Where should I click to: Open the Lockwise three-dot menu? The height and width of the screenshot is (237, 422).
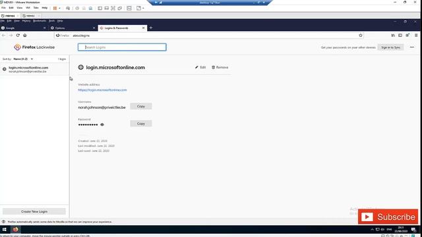411,47
